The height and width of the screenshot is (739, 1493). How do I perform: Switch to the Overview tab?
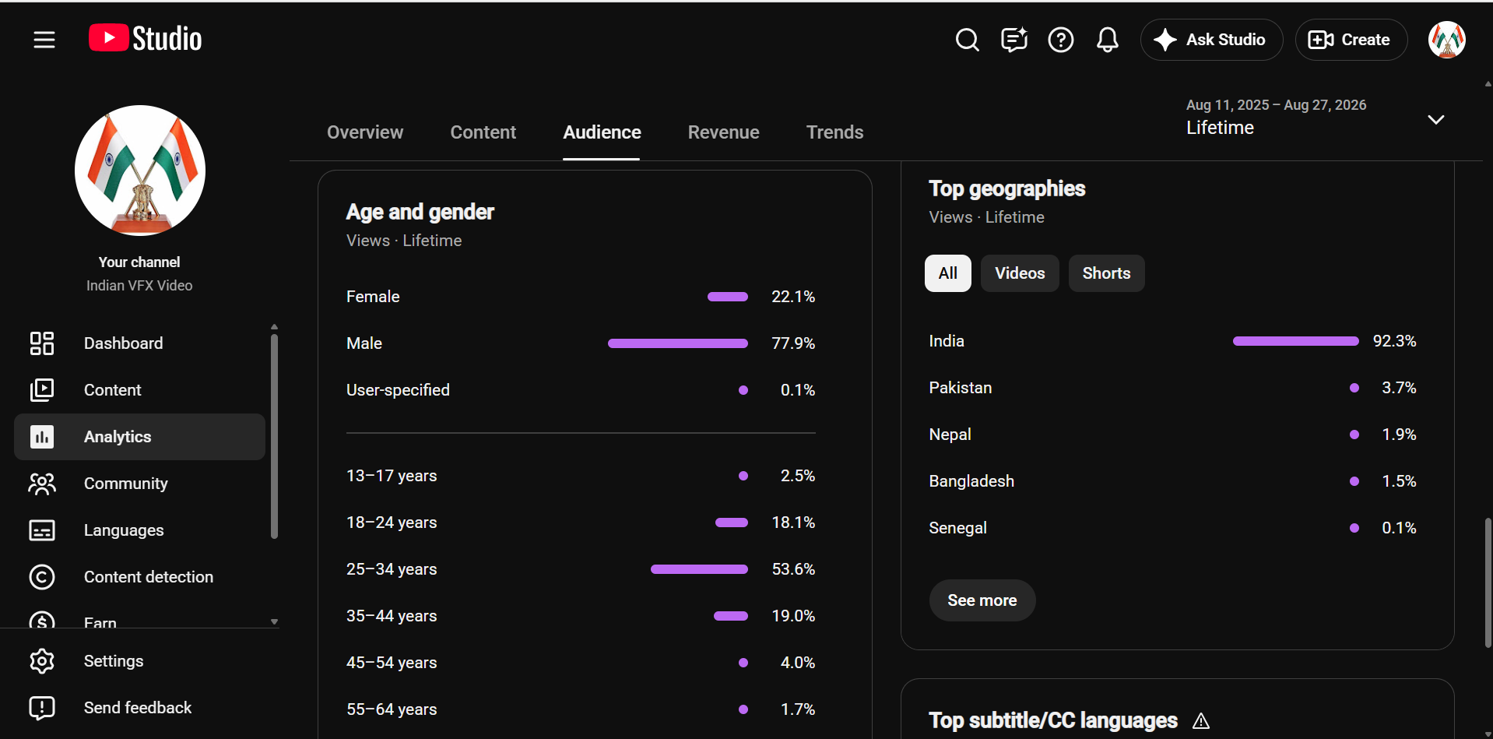coord(365,132)
